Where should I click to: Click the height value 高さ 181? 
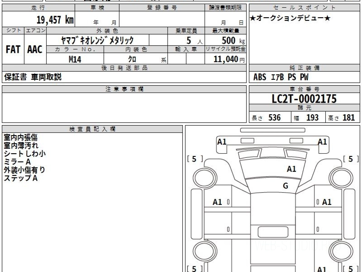point(341,118)
